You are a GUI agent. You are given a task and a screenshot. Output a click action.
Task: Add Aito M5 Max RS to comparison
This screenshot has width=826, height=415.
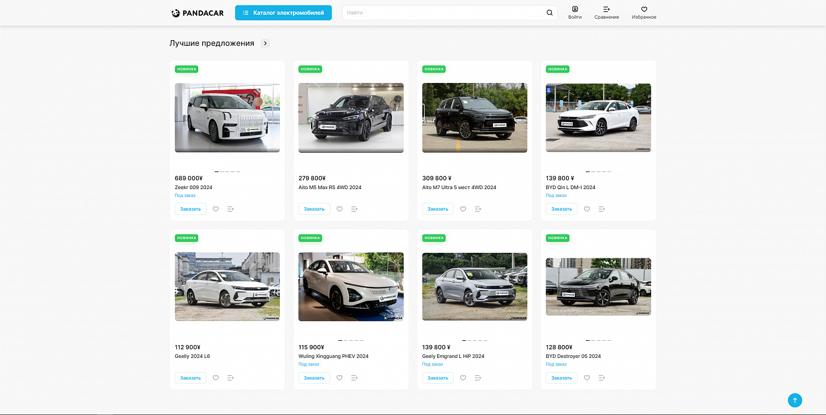(x=355, y=209)
